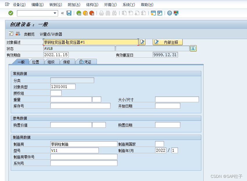
Task: Click the 库存号 input field
Action: click(80, 106)
